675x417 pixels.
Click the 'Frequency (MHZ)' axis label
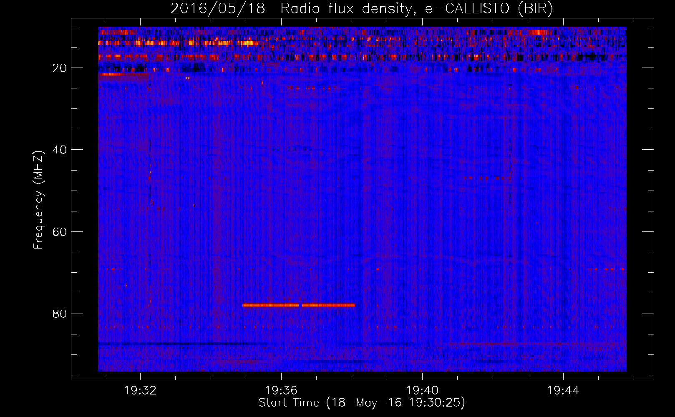38,200
